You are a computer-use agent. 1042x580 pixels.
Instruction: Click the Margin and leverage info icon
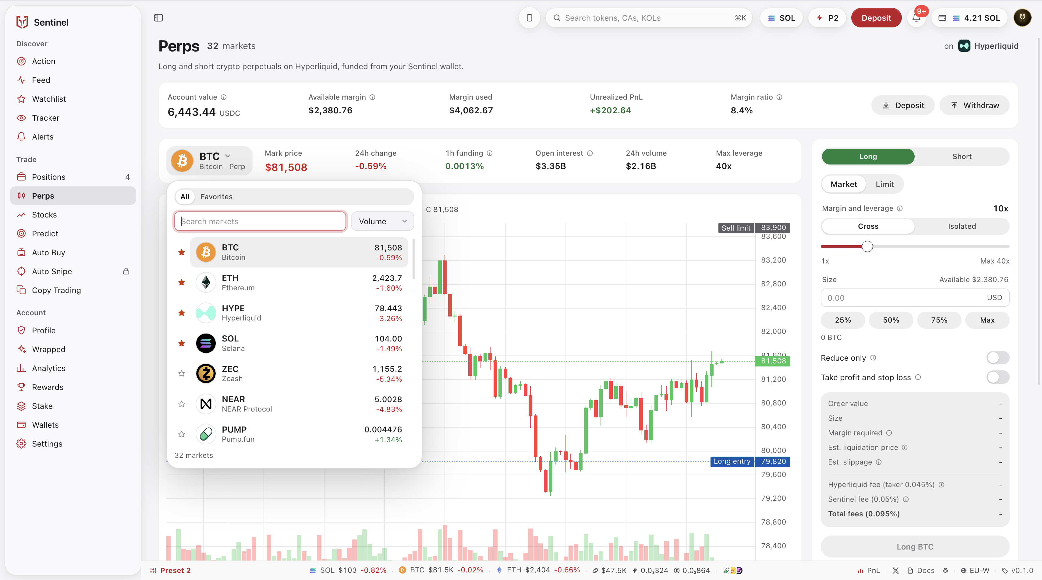coord(900,208)
